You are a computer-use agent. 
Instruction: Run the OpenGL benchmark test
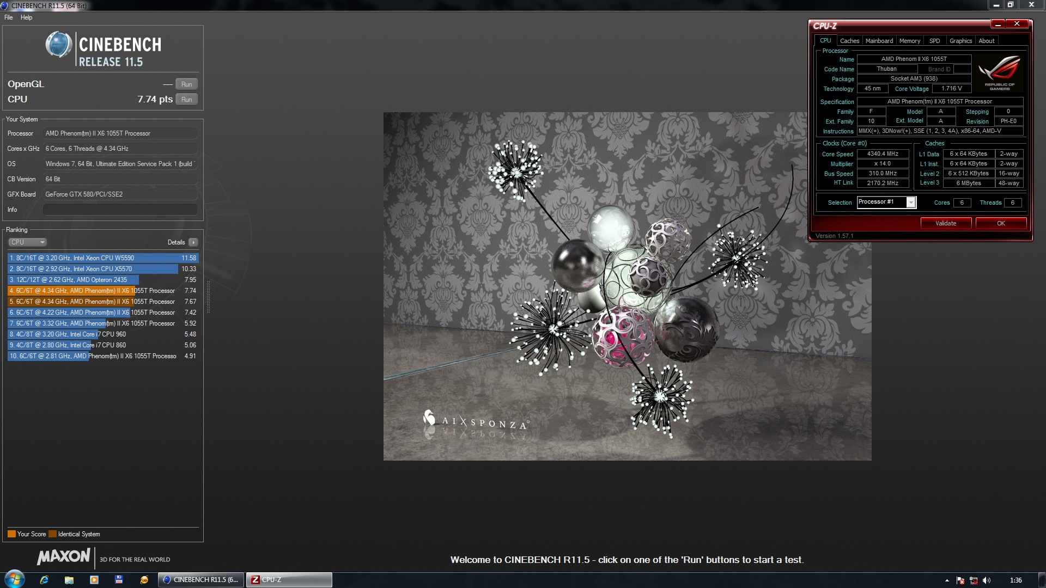pyautogui.click(x=186, y=84)
